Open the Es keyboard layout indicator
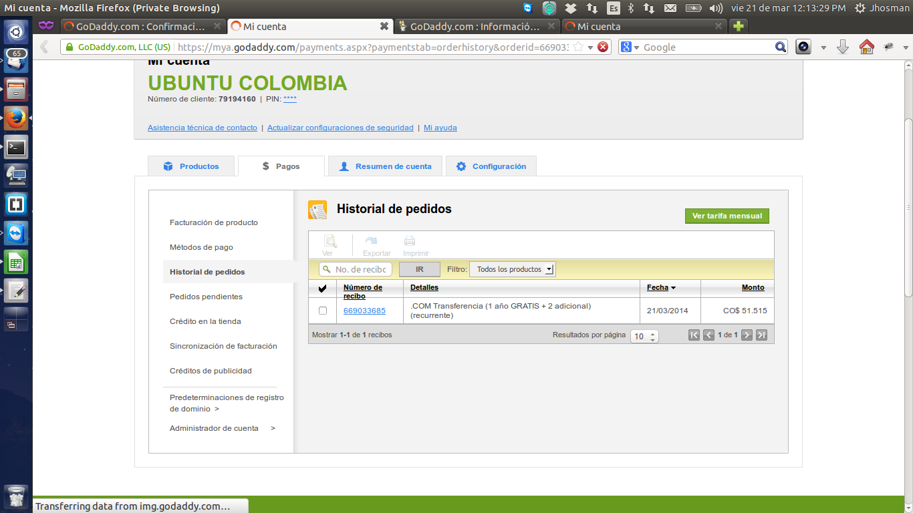This screenshot has height=513, width=913. [614, 8]
